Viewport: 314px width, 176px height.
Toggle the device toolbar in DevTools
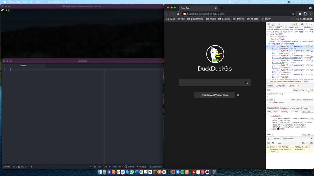tap(273, 24)
